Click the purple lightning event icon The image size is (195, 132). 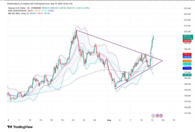153,116
